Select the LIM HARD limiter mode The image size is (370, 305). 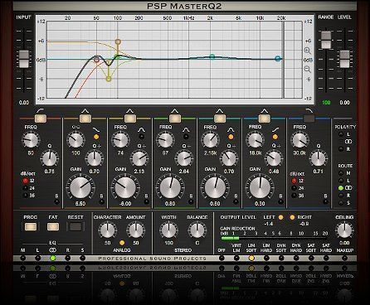click(266, 258)
